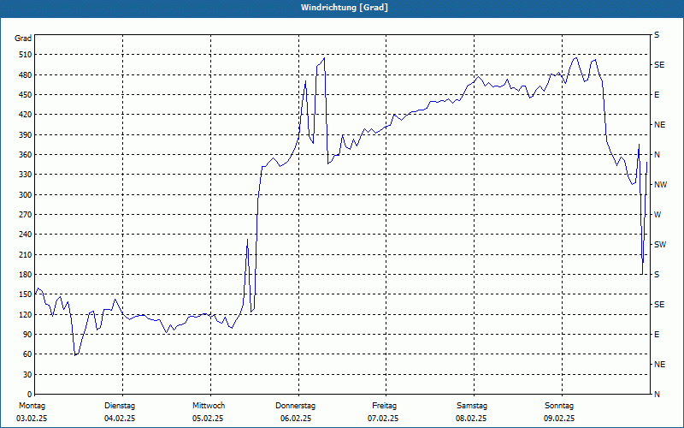684x428 pixels.
Task: Select the 'Freitag' day label
Action: pyautogui.click(x=384, y=406)
